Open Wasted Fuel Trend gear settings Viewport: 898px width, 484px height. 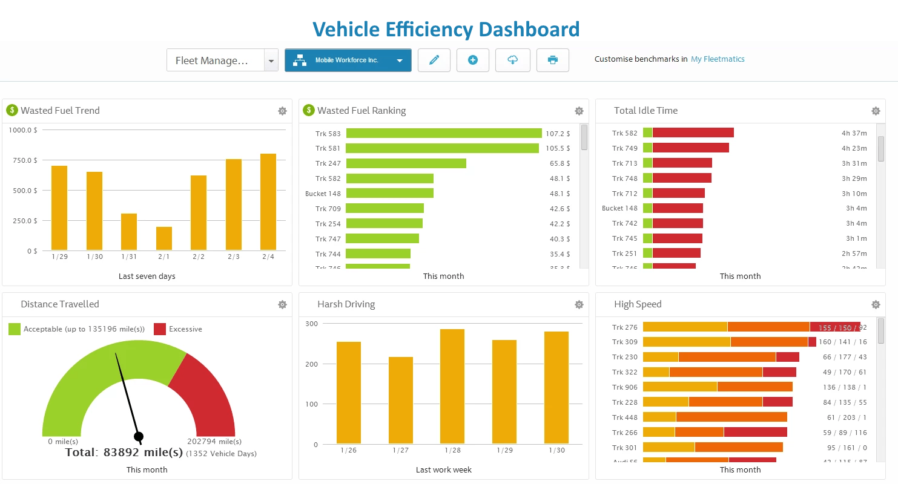click(x=282, y=111)
